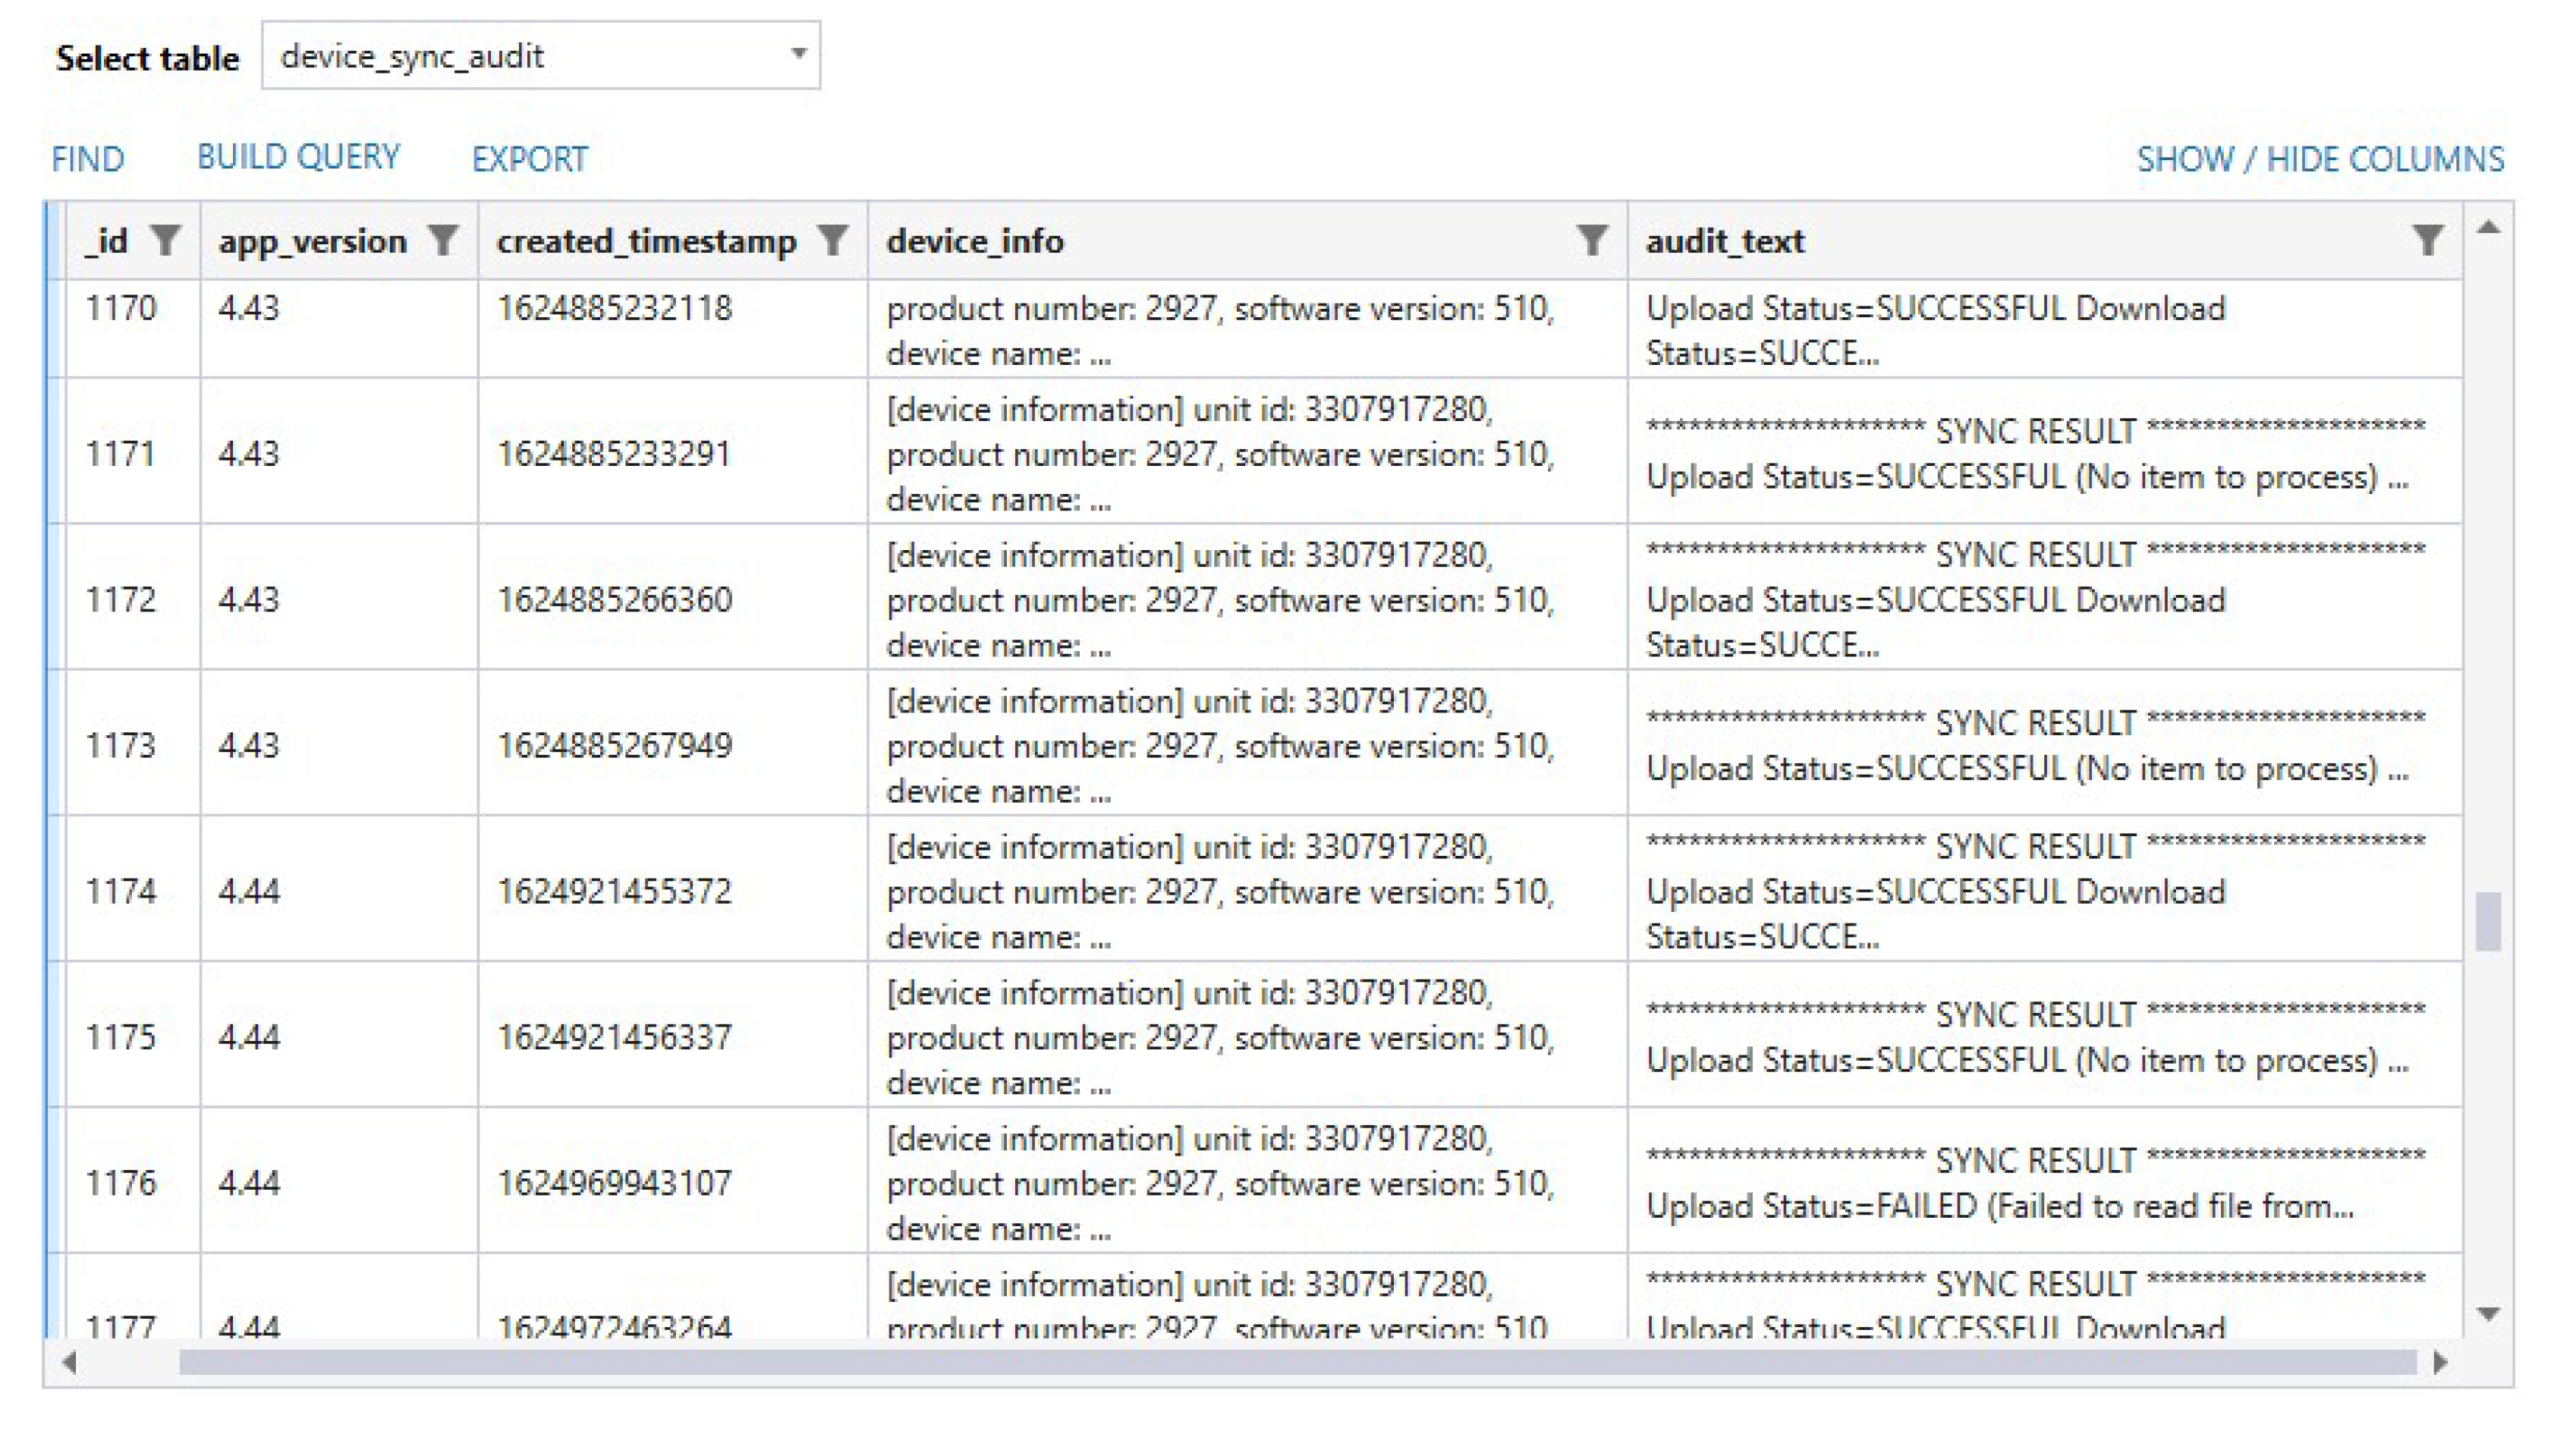
Task: Open the Select table dropdown
Action: 540,56
